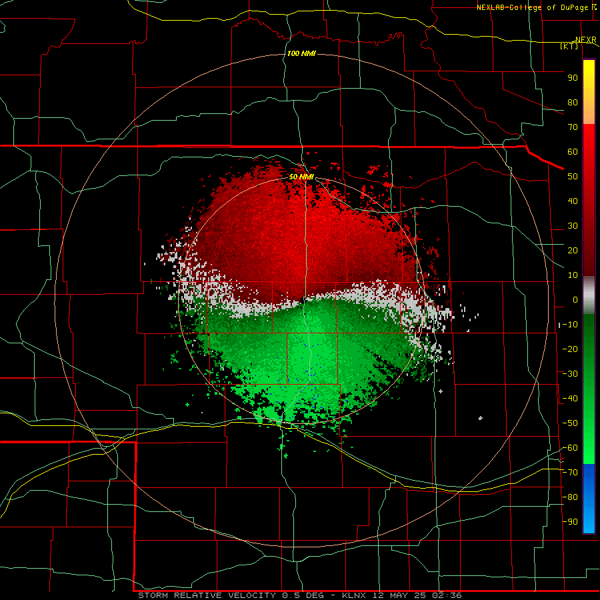Select the positive 90 knot scale label
The height and width of the screenshot is (600, 600).
[573, 78]
